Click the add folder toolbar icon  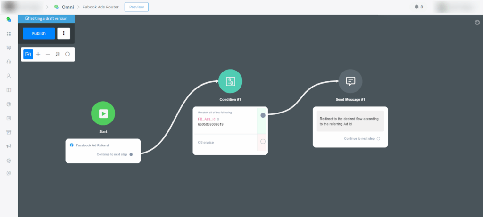(x=28, y=54)
